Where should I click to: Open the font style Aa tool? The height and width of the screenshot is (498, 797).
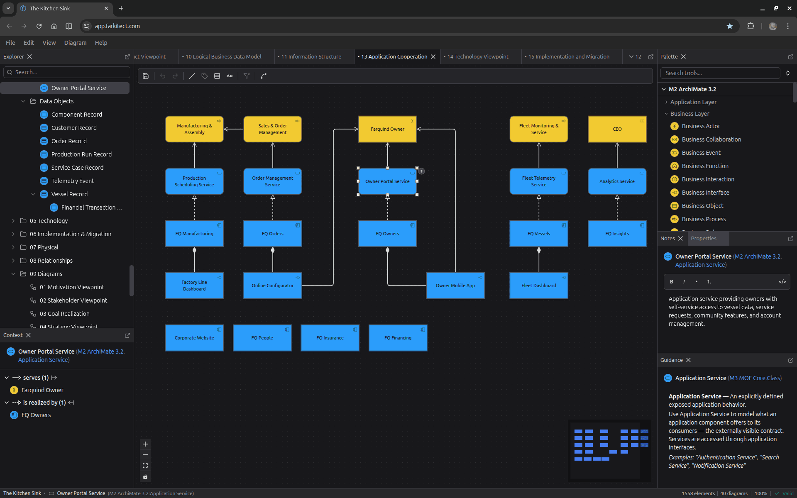click(x=230, y=76)
